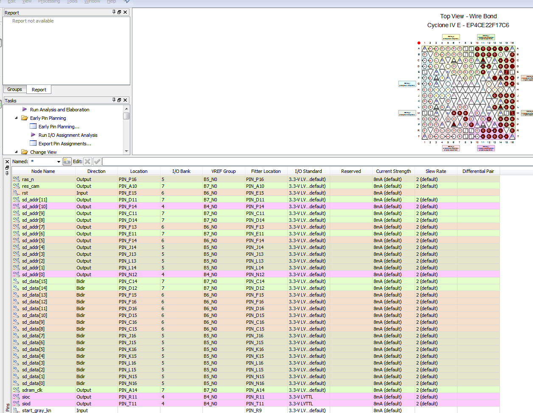Image resolution: width=533 pixels, height=413 pixels.
Task: Float the Tasks panel with the restore icon
Action: coord(119,100)
